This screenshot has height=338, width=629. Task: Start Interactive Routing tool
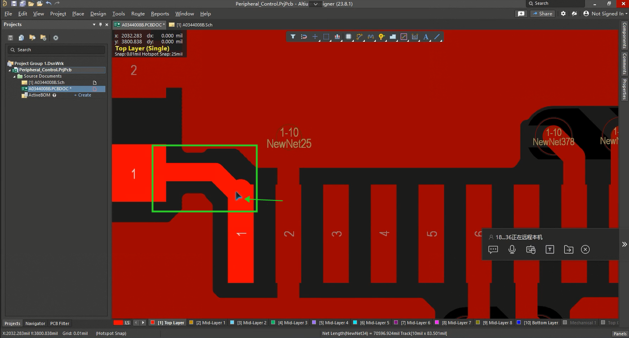pos(359,37)
